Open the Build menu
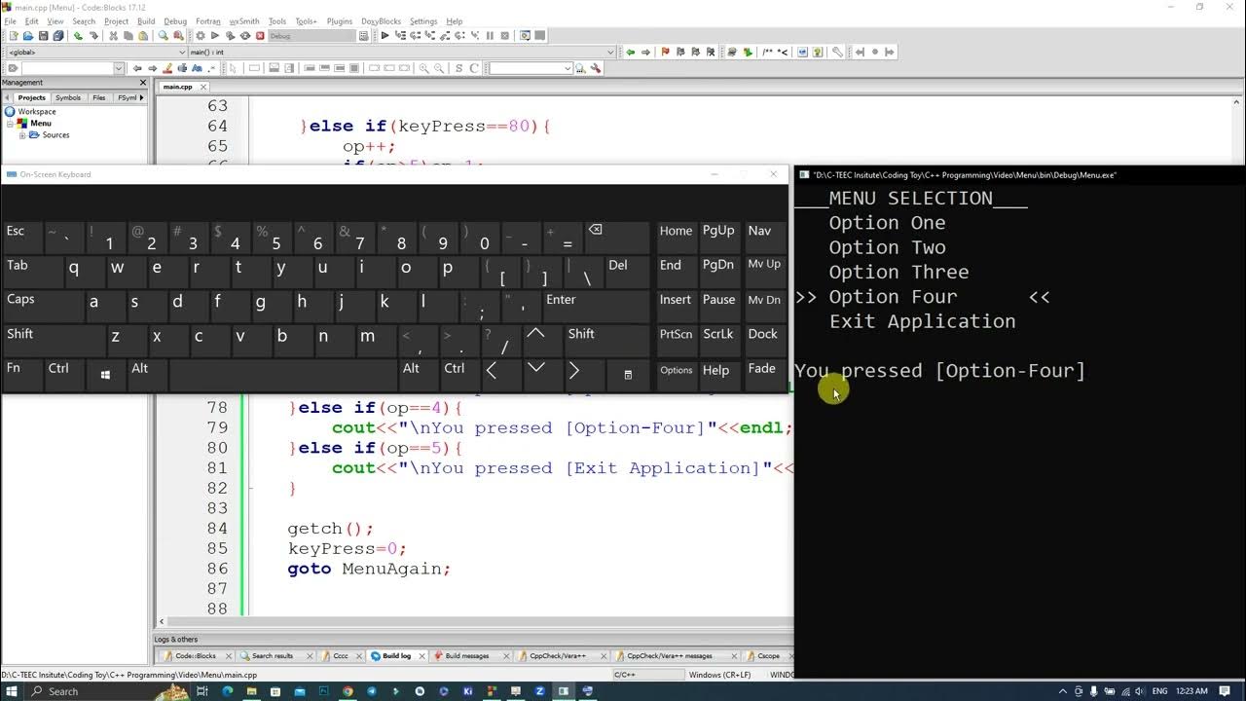Viewport: 1246px width, 701px height. pos(146,20)
